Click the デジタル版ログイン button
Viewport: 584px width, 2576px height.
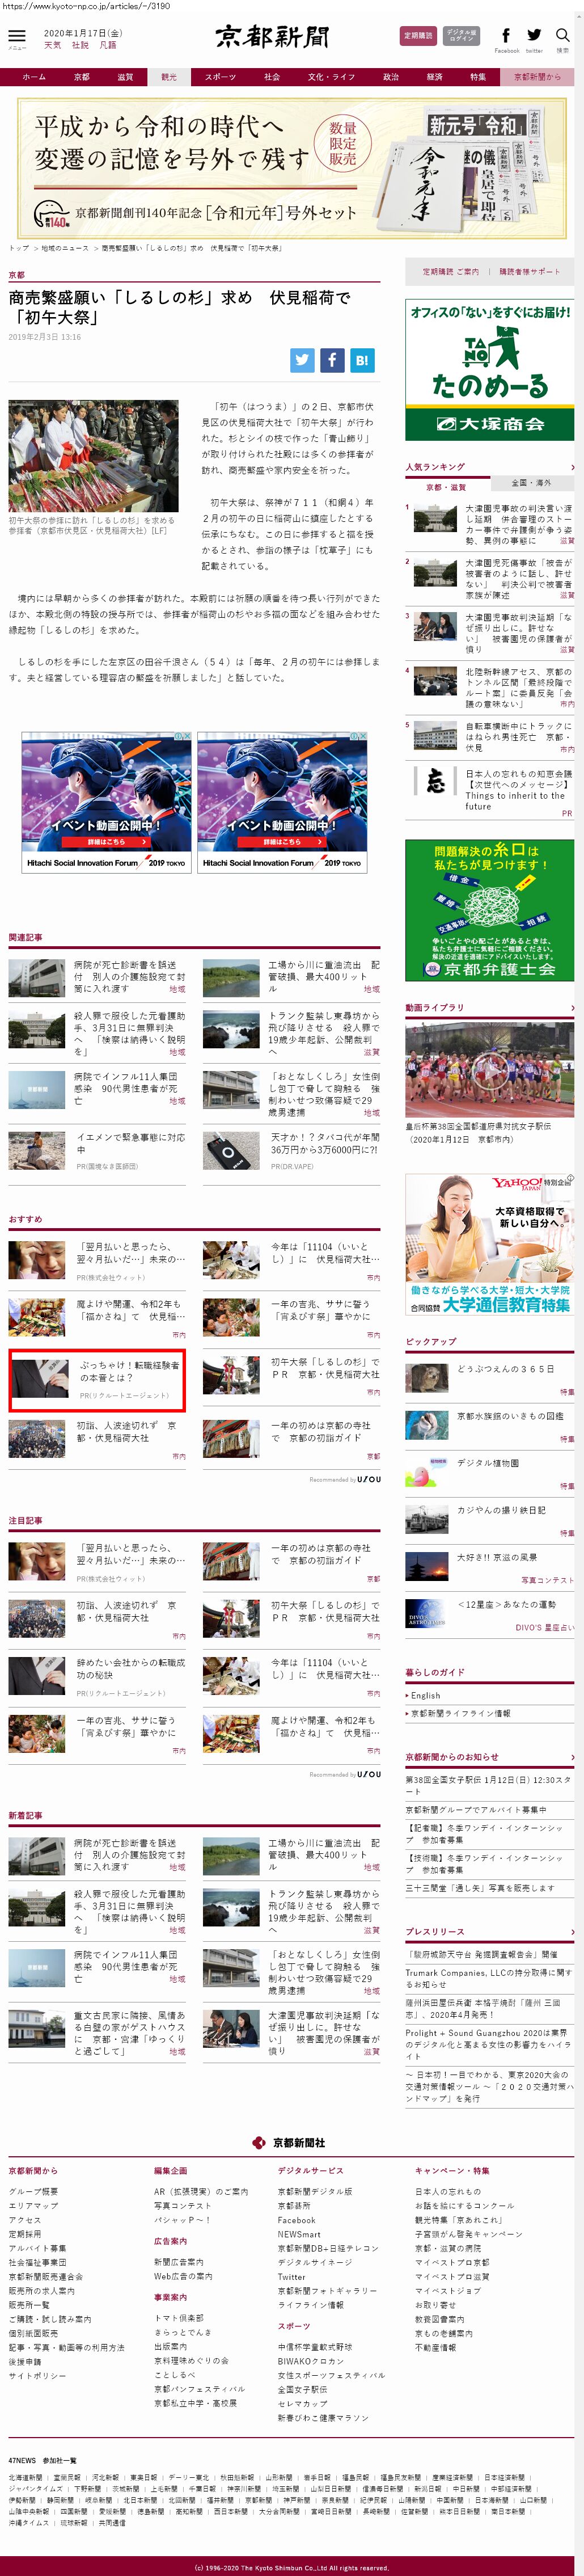(461, 36)
